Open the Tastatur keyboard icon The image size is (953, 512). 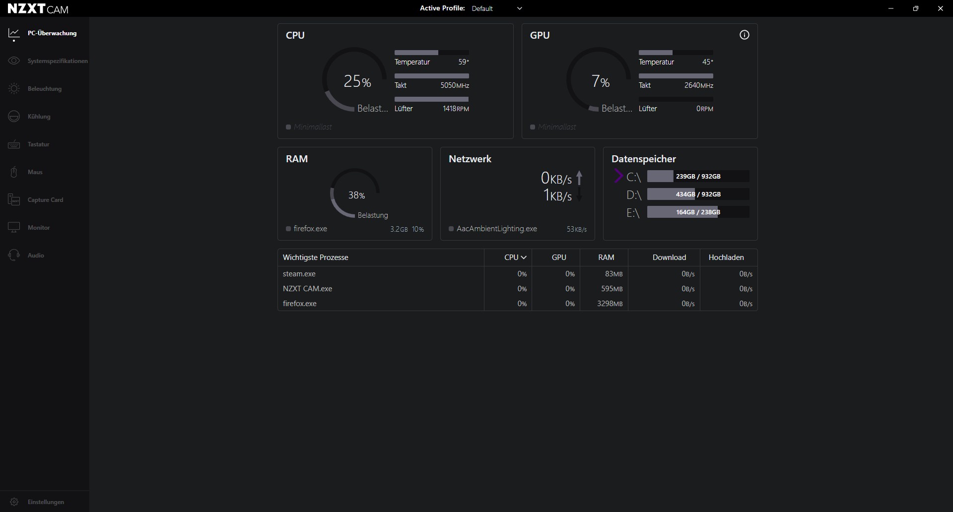14,144
